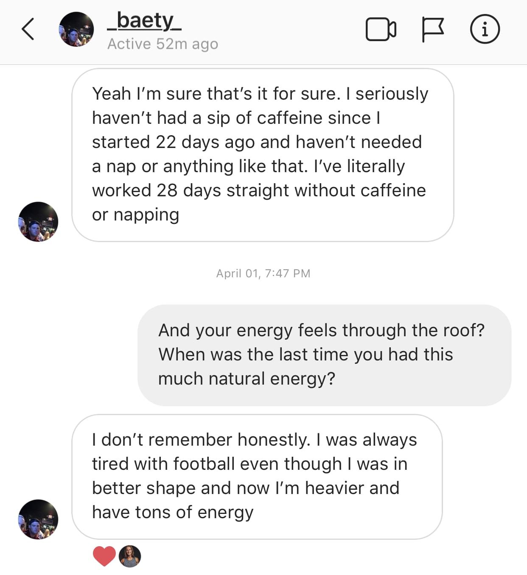Click the 'started 22 days ago' text line
This screenshot has width=527, height=575.
coord(257,142)
